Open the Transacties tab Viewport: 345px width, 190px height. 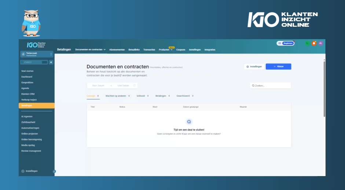(149, 50)
